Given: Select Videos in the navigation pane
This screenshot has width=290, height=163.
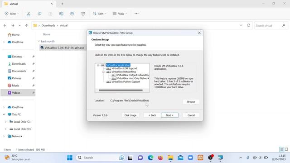Looking at the screenshot, I should pyautogui.click(x=18, y=93).
